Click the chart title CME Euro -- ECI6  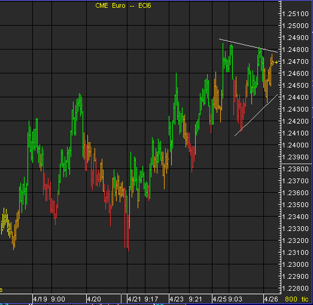pos(123,5)
